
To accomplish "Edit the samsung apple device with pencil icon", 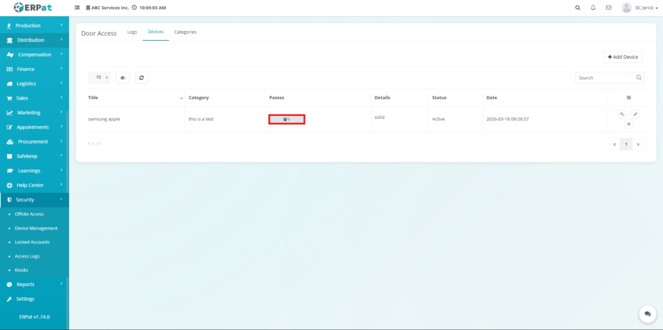I will [635, 114].
